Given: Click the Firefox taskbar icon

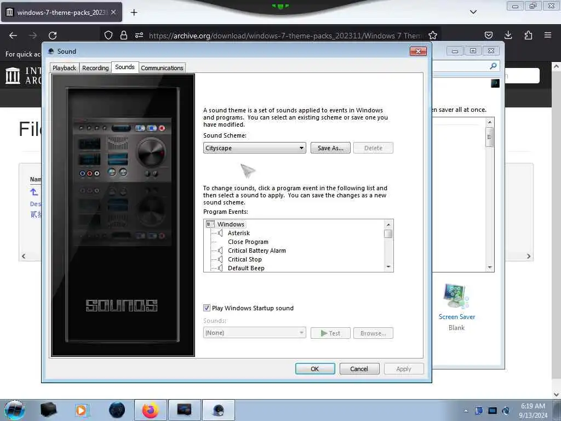Looking at the screenshot, I should pos(151,410).
